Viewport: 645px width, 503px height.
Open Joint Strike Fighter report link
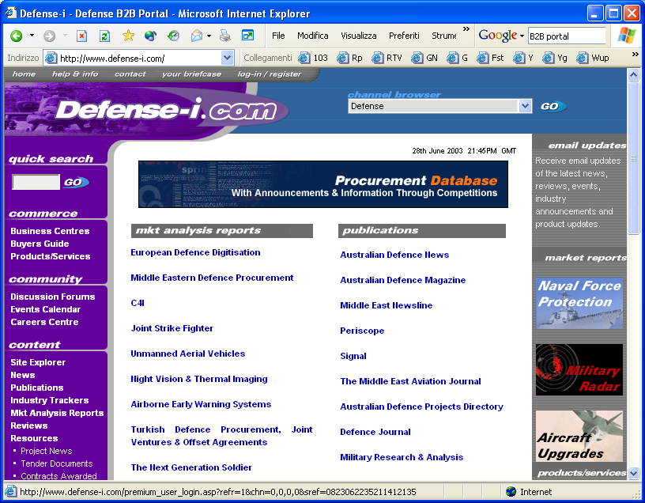coord(172,328)
